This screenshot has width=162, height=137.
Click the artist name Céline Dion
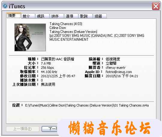pyautogui.click(x=58, y=28)
